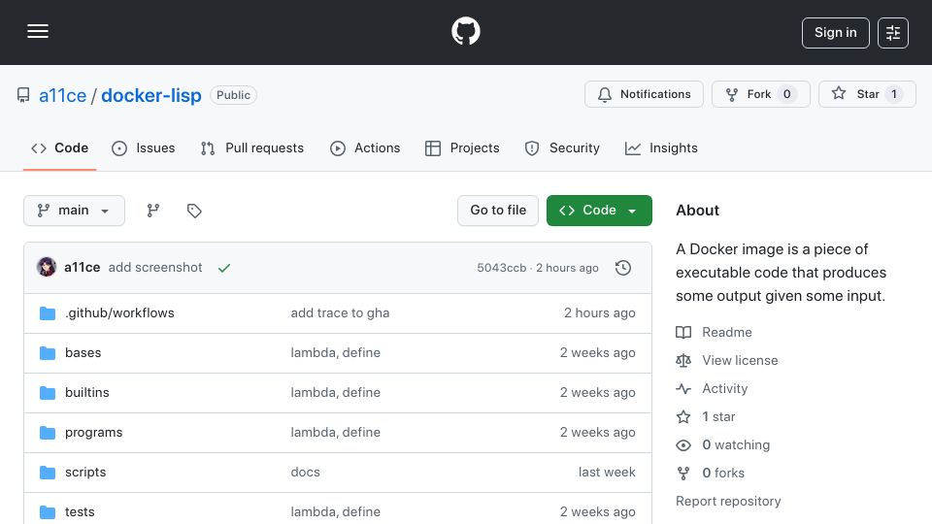Open the programs folder
Screen dimensions: 932x524
tap(94, 433)
